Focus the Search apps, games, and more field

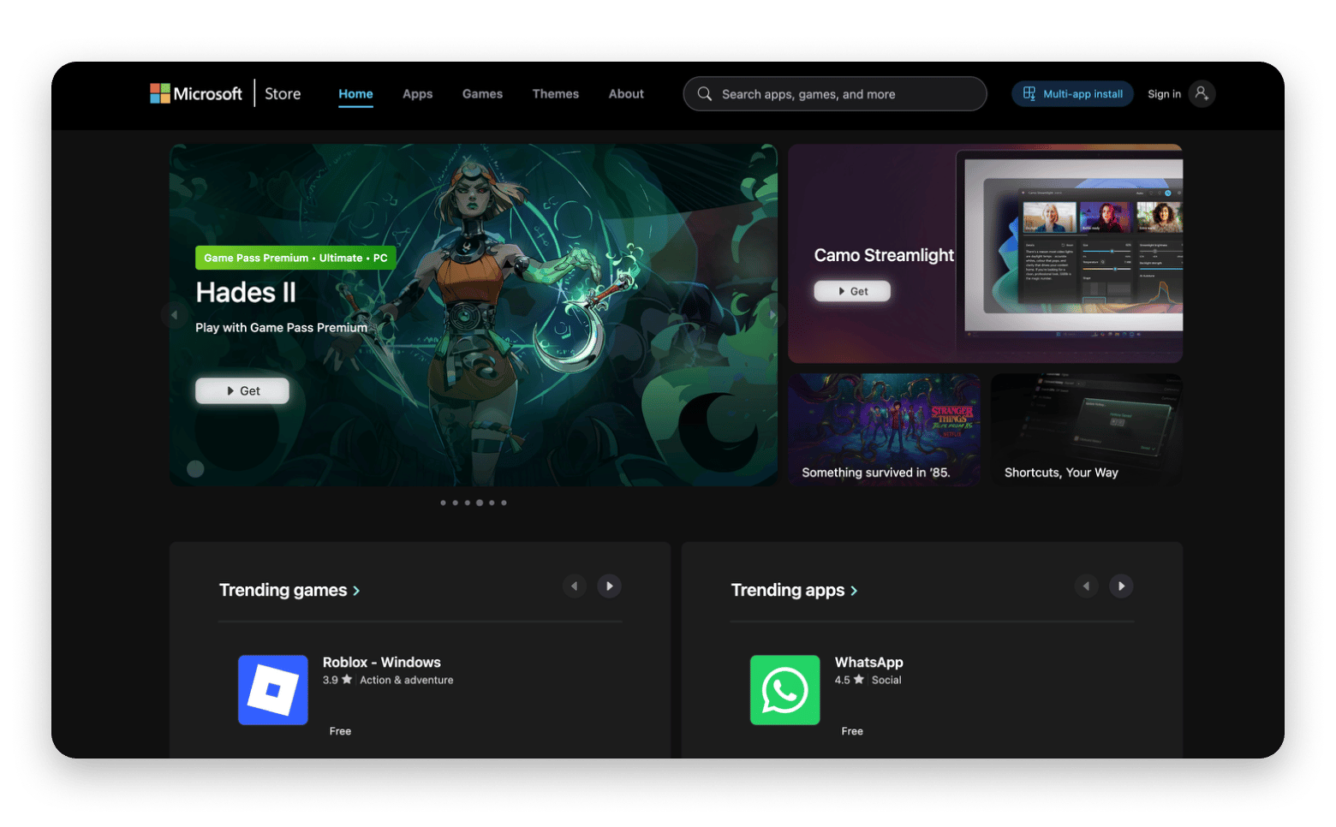click(835, 94)
